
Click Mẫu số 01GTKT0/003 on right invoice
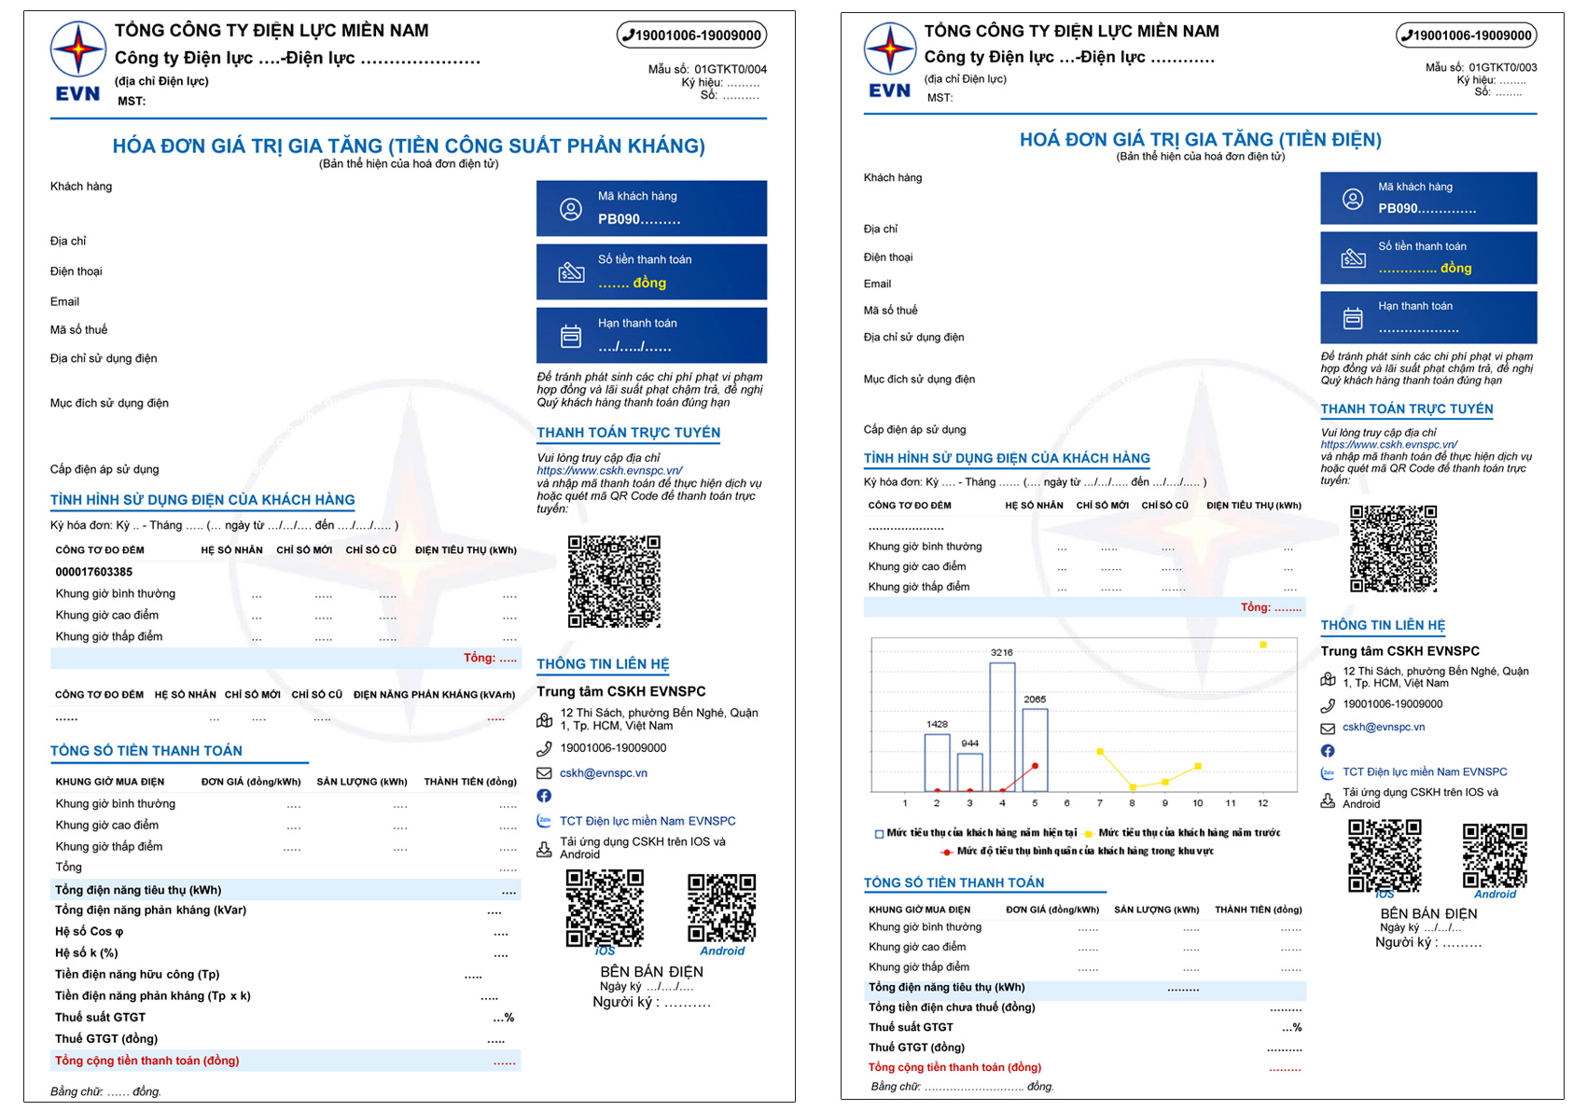click(x=1481, y=67)
